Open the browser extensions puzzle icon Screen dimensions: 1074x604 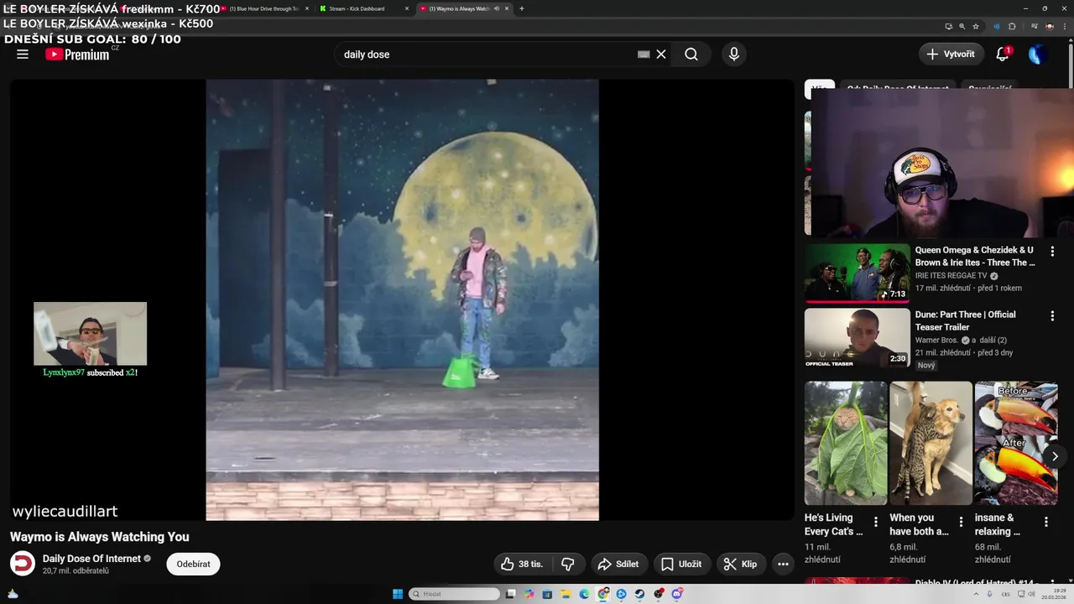pyautogui.click(x=1012, y=26)
